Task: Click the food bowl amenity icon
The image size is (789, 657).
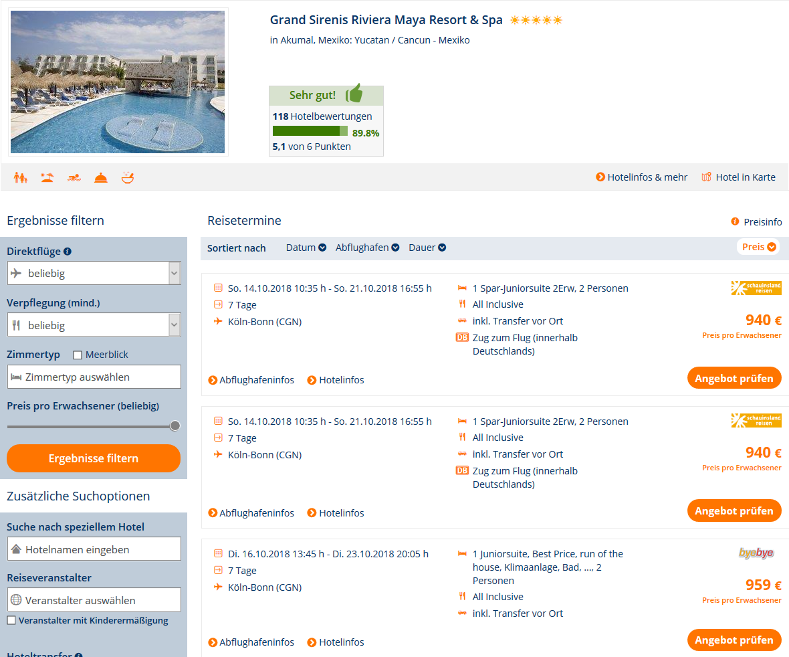Action: pos(128,177)
